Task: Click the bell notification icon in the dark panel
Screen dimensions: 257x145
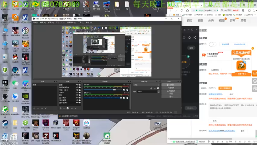Action: click(x=189, y=37)
